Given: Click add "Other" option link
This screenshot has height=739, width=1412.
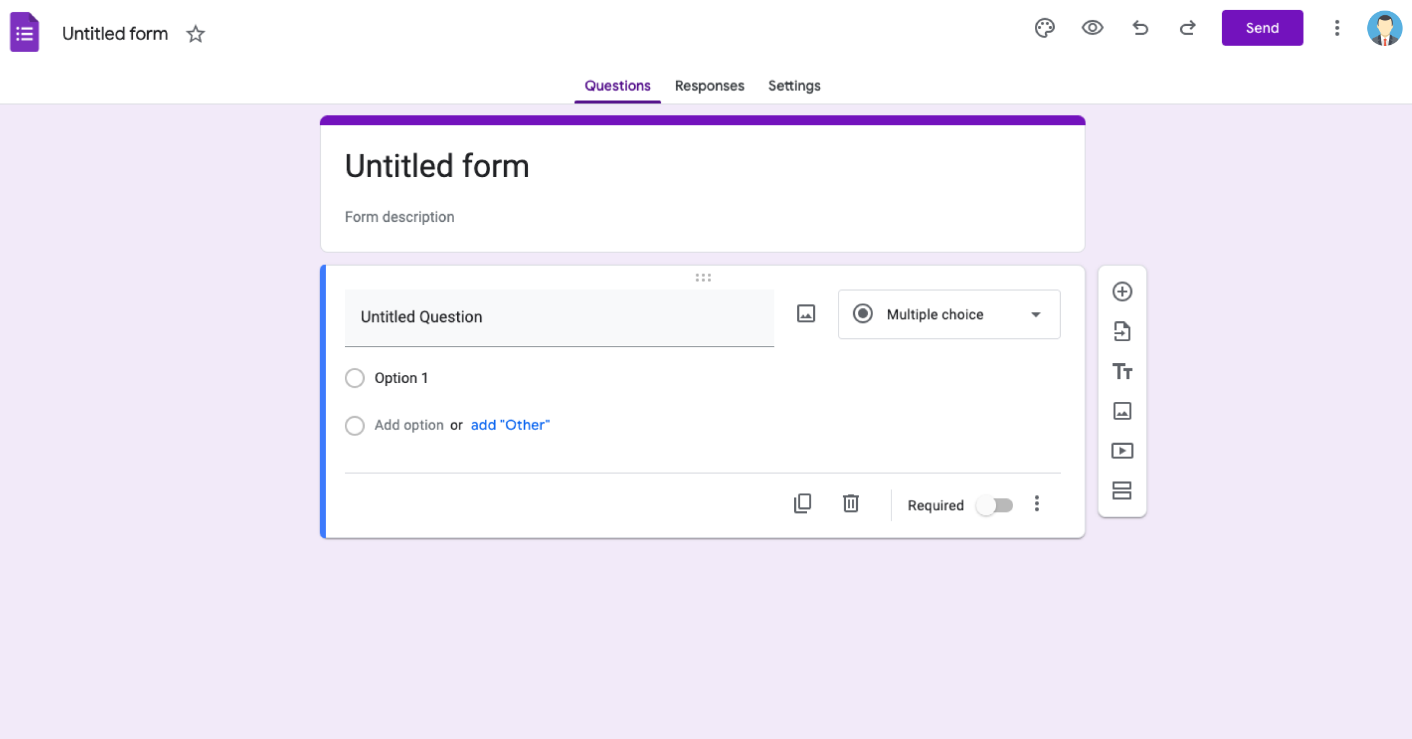Looking at the screenshot, I should [x=509, y=425].
